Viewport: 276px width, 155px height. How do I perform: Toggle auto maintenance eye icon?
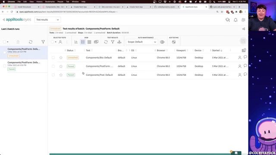click(x=162, y=42)
